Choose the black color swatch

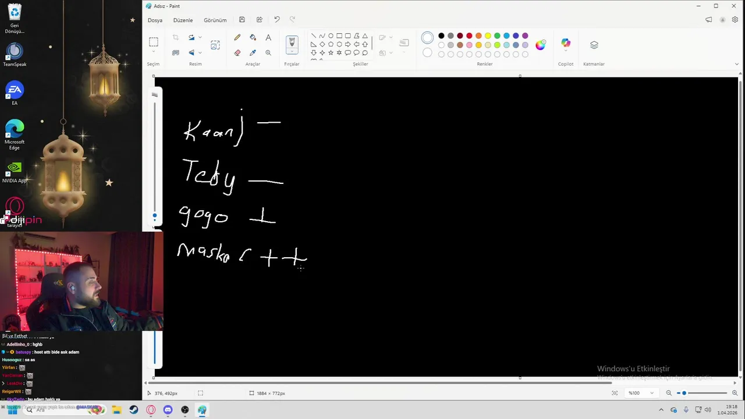point(441,36)
